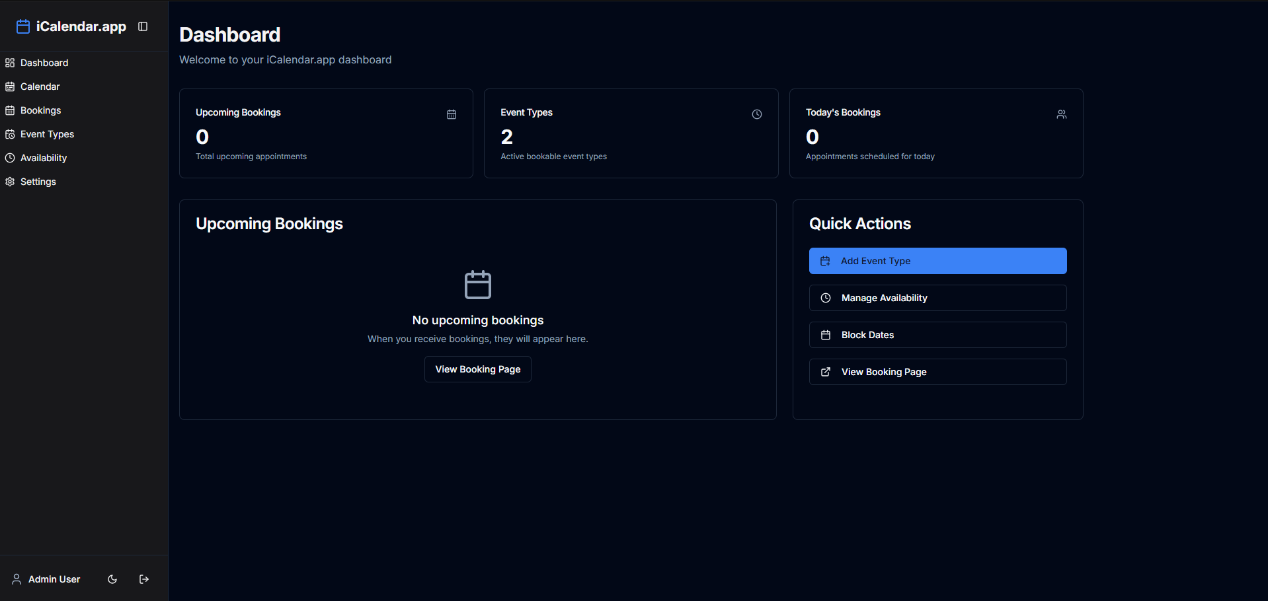1268x601 pixels.
Task: Open View Booking Page in Quick Actions
Action: 937,372
